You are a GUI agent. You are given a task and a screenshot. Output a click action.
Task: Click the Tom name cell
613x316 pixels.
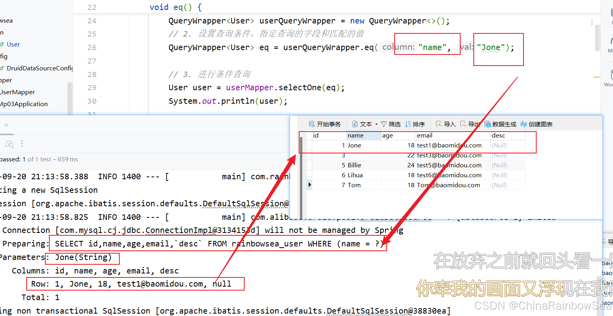tap(364, 185)
